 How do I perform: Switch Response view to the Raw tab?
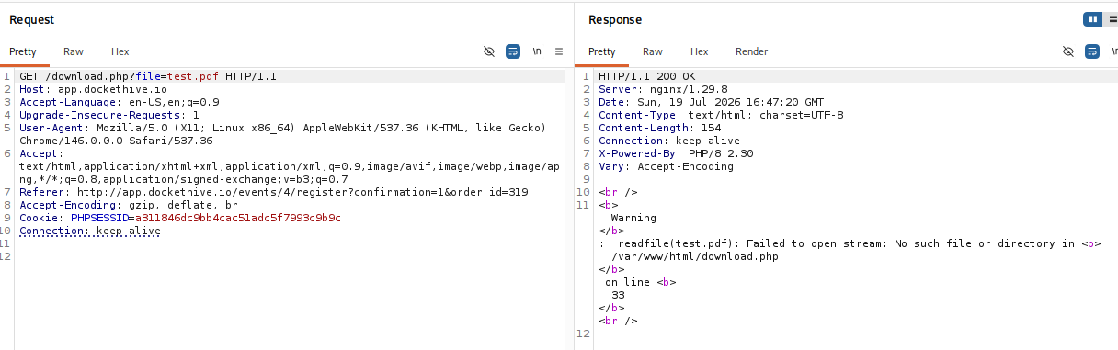click(x=653, y=51)
